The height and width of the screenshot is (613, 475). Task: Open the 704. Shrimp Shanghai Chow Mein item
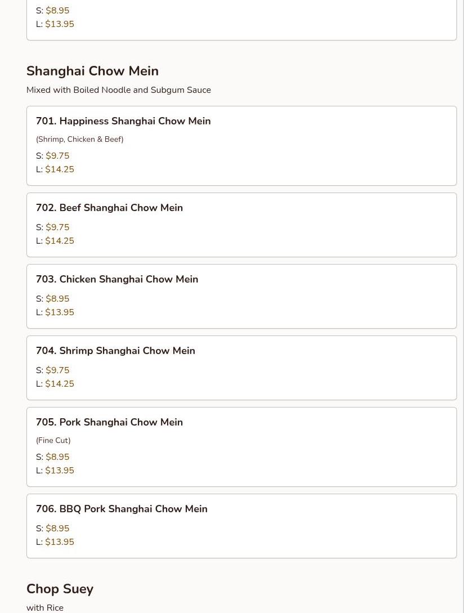coord(115,351)
